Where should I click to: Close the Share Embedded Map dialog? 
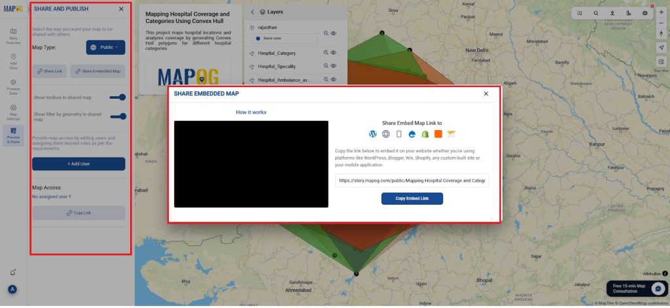[x=486, y=94]
